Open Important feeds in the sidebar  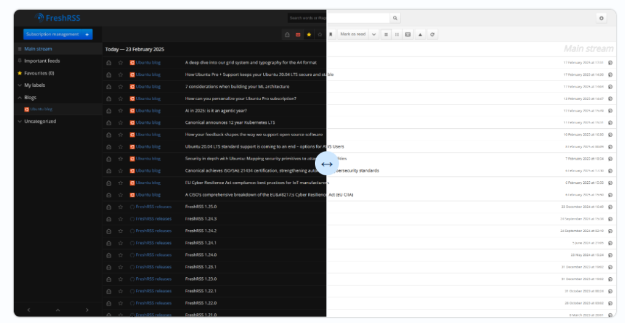42,61
